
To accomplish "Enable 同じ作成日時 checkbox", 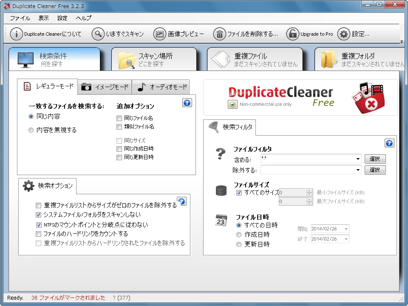I will [x=119, y=149].
